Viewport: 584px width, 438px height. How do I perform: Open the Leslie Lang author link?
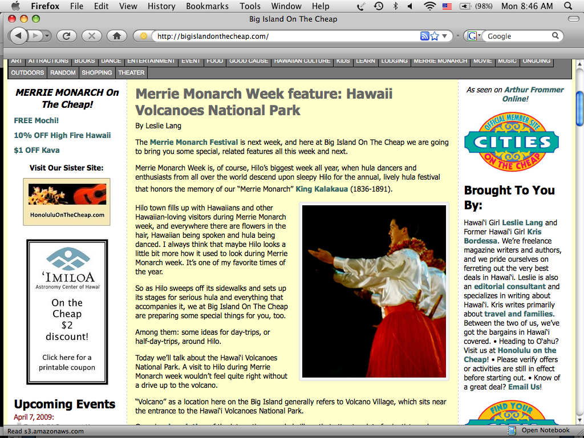point(522,223)
